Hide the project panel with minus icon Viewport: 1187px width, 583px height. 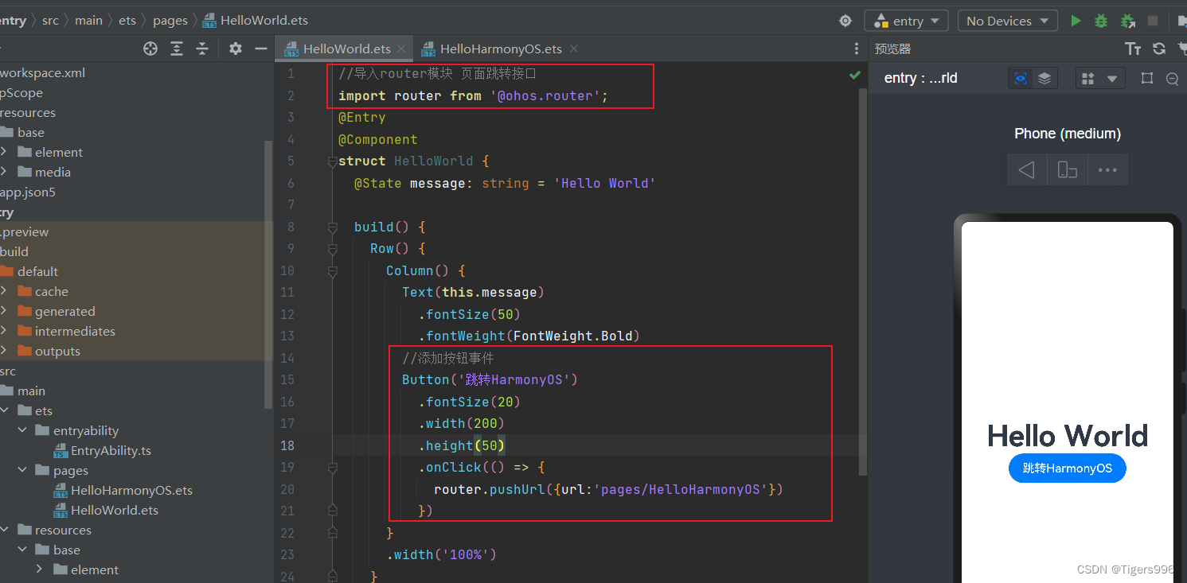260,49
